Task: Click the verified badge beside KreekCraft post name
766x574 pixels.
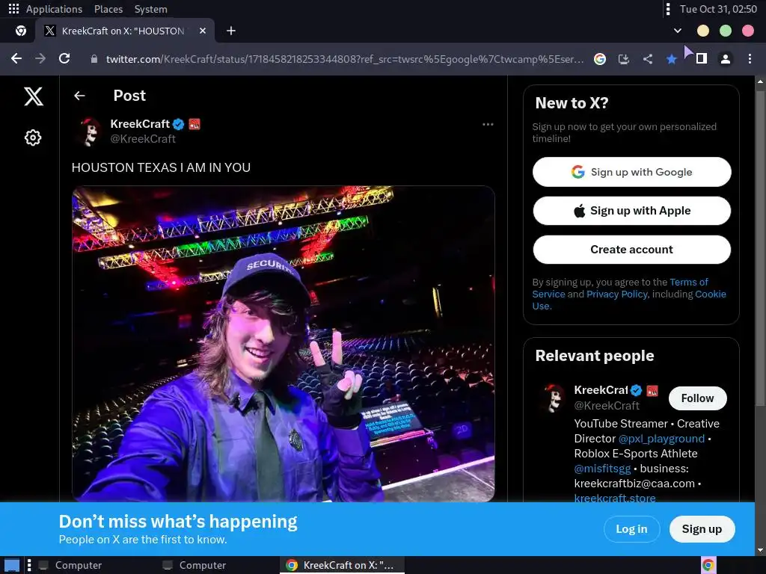Action: pyautogui.click(x=178, y=124)
